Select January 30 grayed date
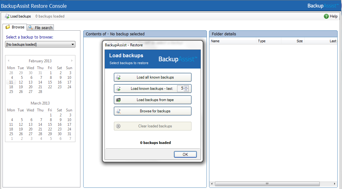 tap(31, 73)
